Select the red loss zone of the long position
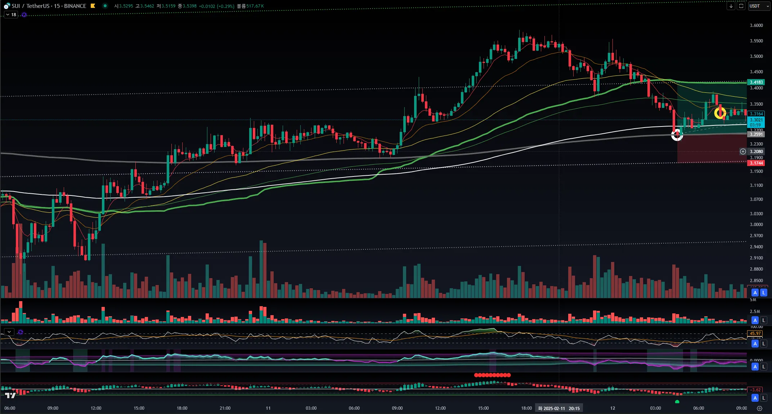 (x=712, y=149)
